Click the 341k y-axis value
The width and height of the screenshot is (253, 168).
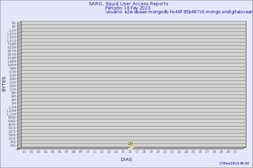tap(12, 128)
